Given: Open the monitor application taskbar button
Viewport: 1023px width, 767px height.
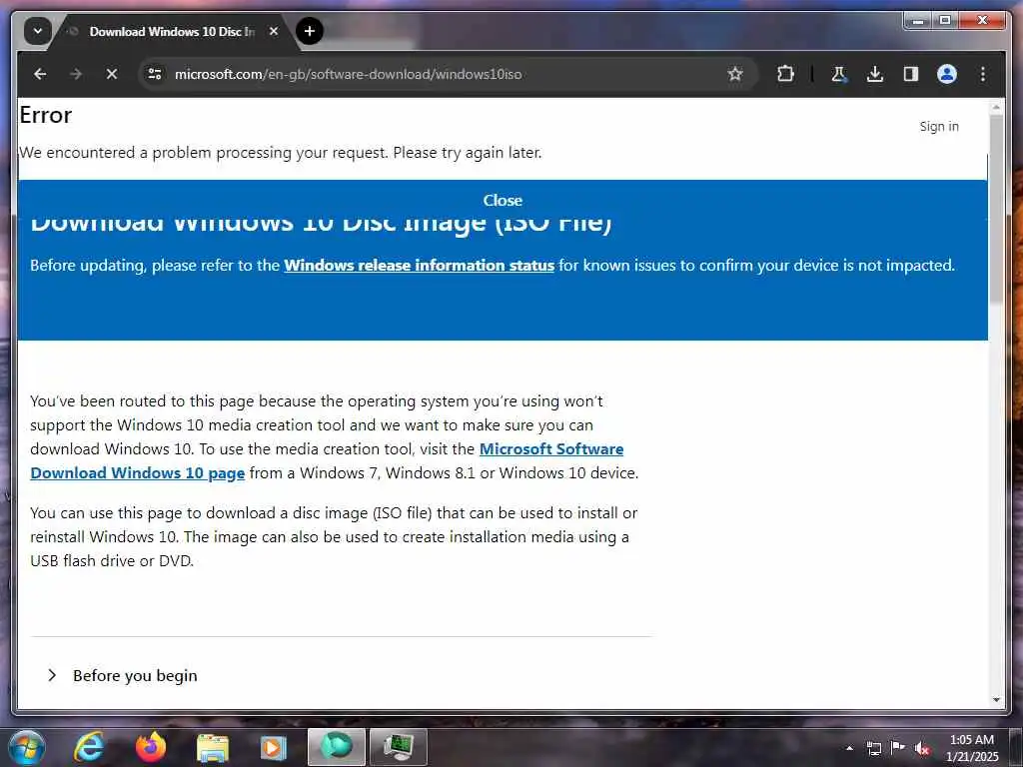Looking at the screenshot, I should click(398, 747).
